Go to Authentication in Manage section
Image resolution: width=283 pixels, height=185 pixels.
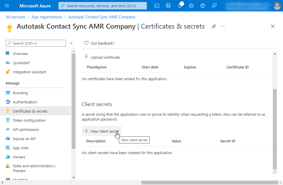click(x=25, y=102)
